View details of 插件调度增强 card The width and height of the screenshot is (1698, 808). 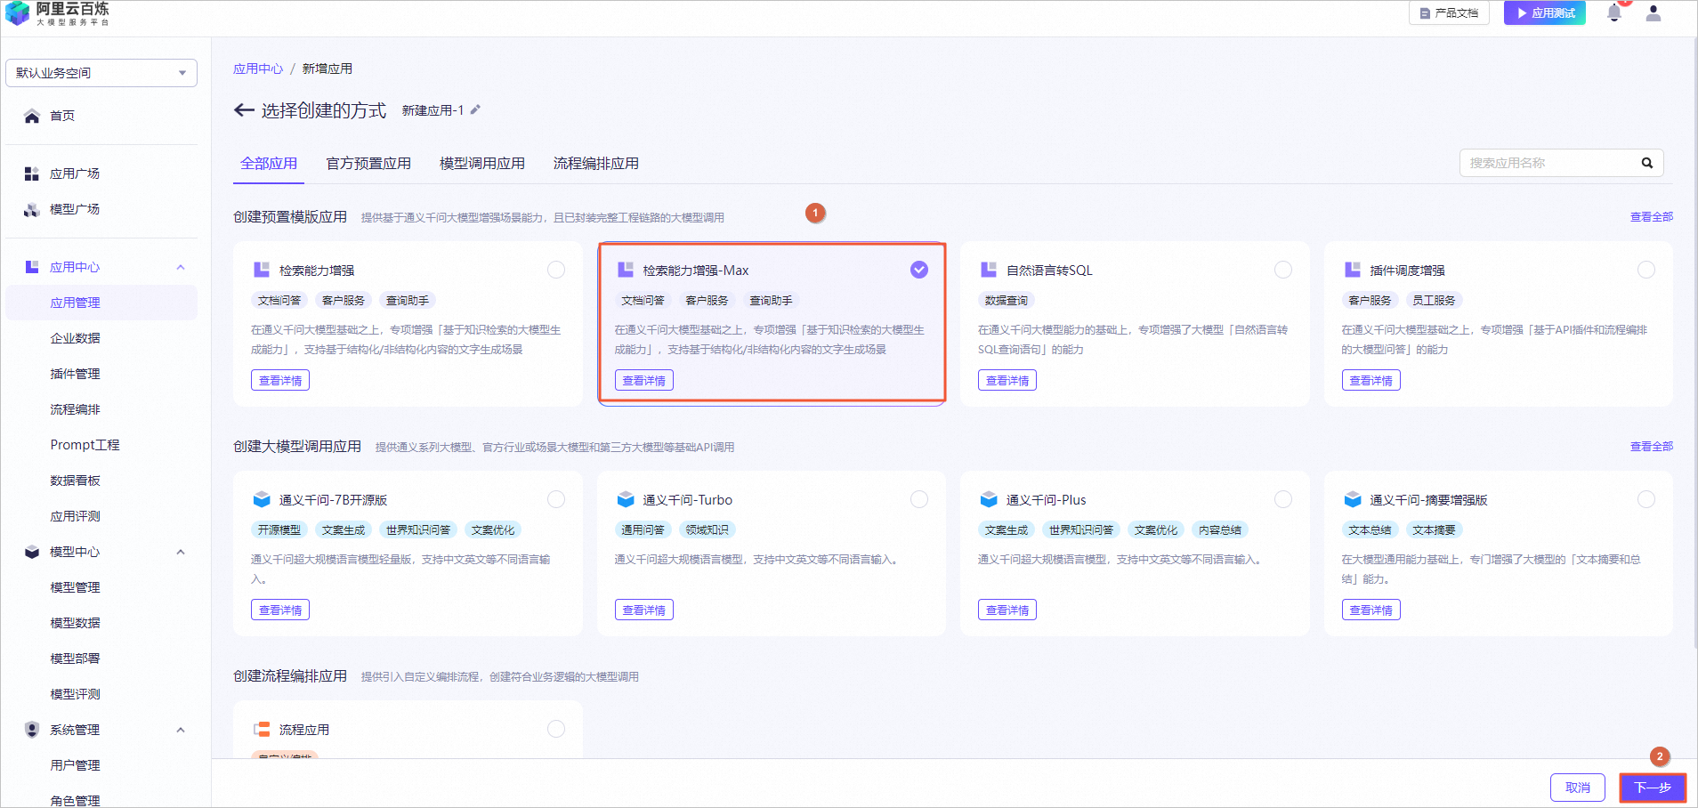[1371, 381]
